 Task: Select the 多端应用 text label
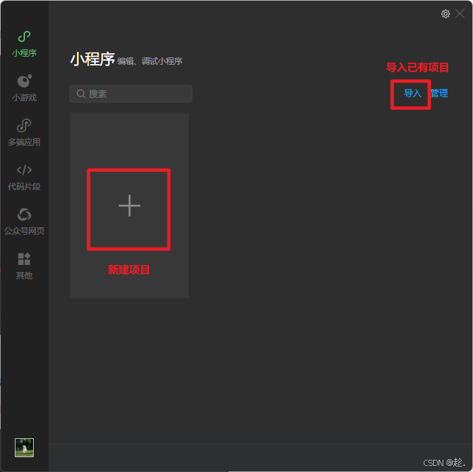point(24,142)
